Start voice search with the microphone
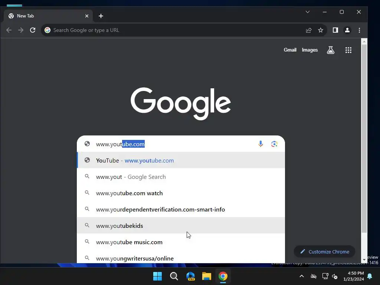The height and width of the screenshot is (285, 380). (261, 144)
